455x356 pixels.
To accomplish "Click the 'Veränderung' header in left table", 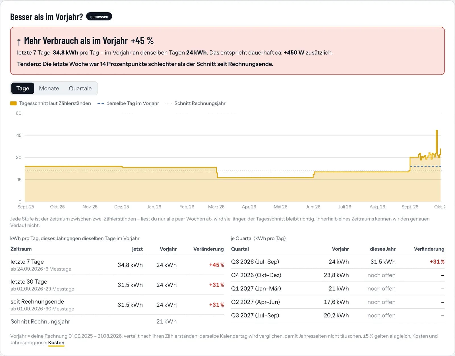I will (208, 249).
